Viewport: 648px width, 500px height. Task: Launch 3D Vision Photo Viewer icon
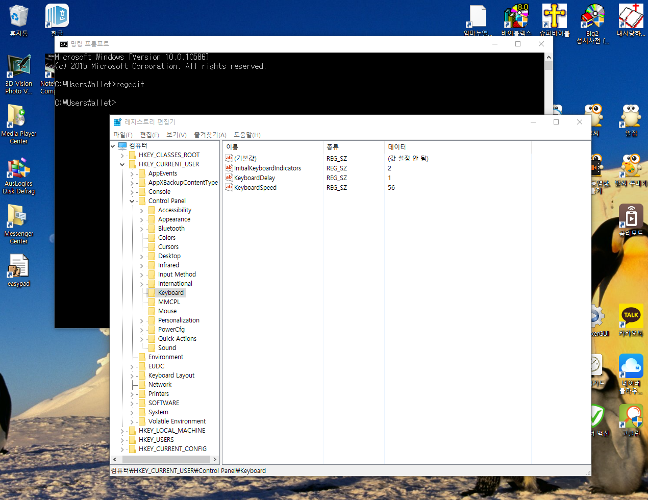18,74
